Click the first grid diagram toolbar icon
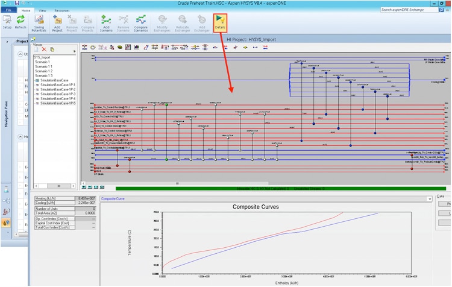The height and width of the screenshot is (287, 452). point(84,47)
